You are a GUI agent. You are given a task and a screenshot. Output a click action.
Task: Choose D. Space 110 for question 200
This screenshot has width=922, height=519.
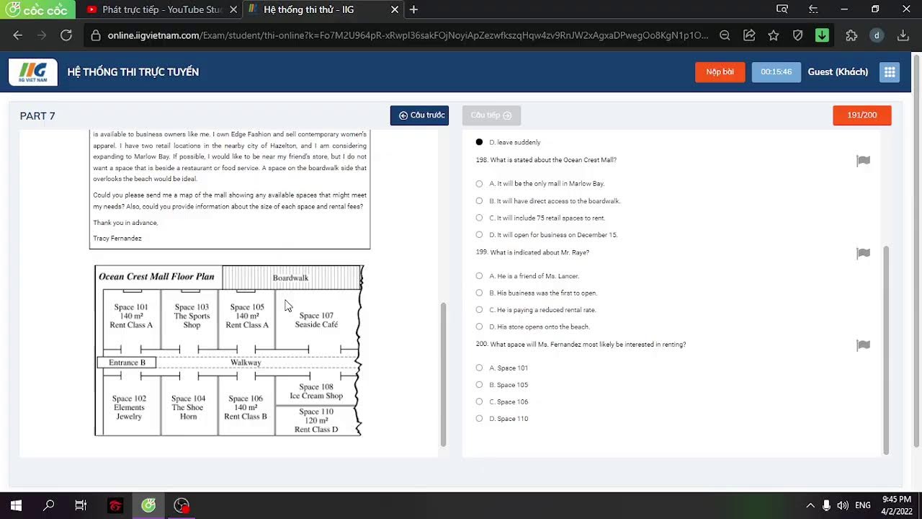coord(479,419)
